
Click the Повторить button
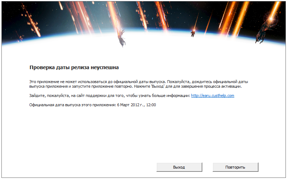235,167
